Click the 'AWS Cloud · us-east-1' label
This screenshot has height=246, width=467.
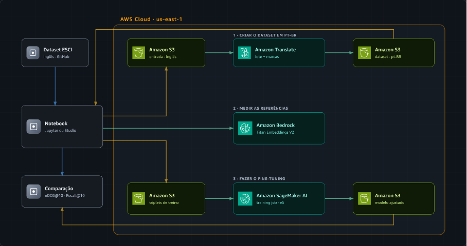coord(151,19)
